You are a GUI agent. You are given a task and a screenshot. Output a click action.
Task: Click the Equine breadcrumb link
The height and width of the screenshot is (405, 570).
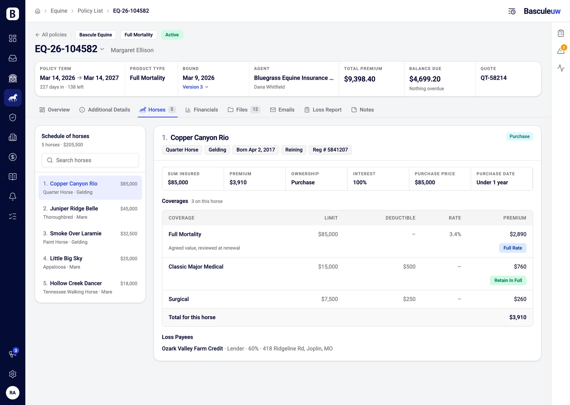coord(59,11)
